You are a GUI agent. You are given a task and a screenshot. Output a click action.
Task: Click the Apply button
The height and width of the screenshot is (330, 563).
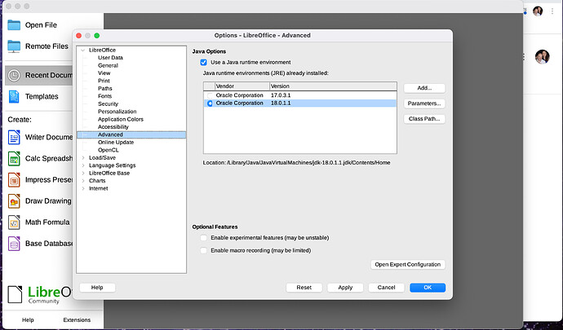pyautogui.click(x=345, y=288)
